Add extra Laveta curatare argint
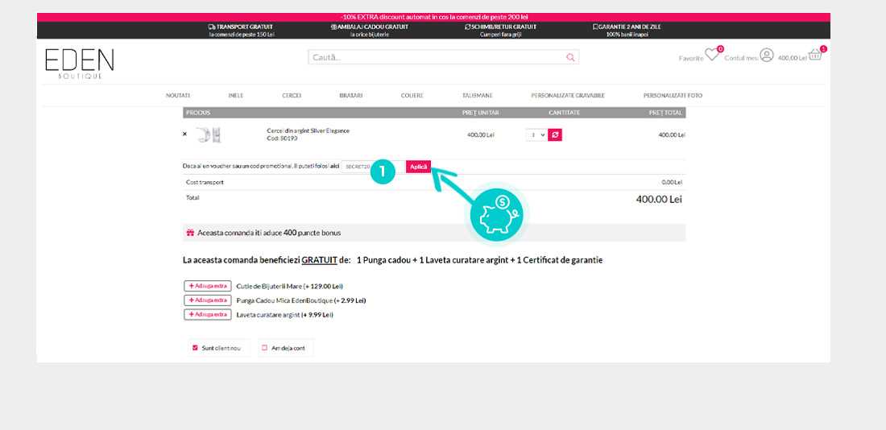The width and height of the screenshot is (886, 430). 208,315
